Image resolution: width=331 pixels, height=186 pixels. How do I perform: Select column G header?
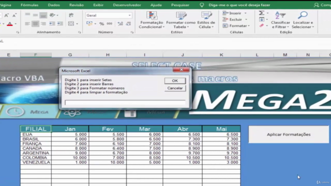70,55
